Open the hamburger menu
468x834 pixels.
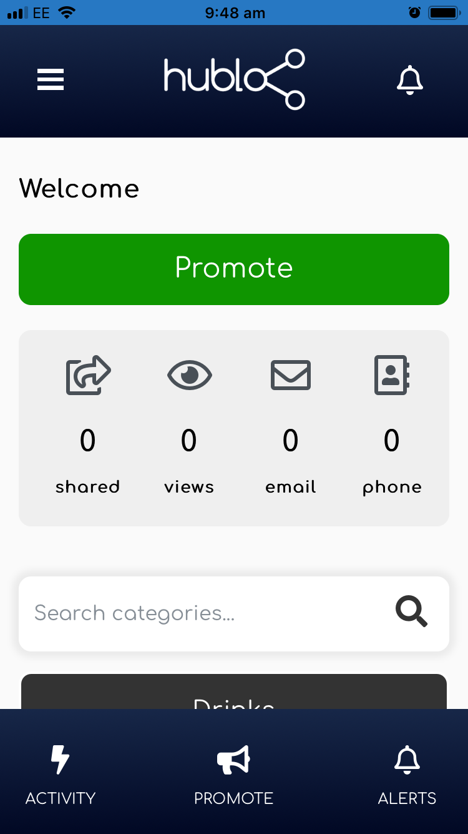pyautogui.click(x=51, y=80)
